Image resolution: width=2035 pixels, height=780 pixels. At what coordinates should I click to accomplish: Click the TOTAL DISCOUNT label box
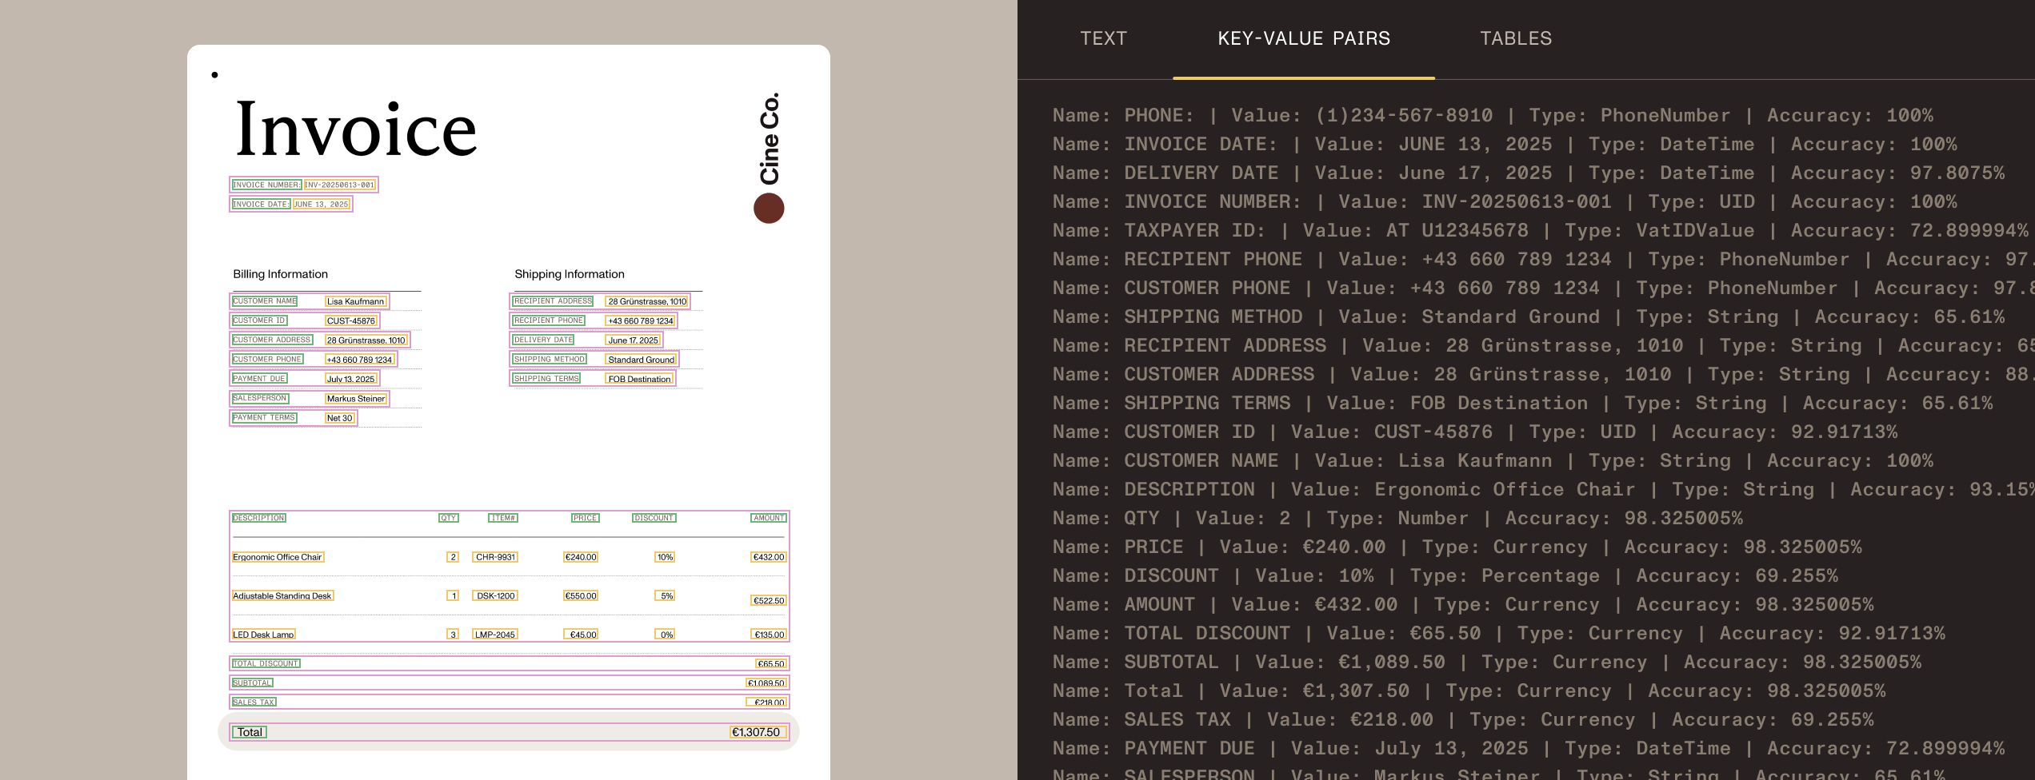coord(266,663)
